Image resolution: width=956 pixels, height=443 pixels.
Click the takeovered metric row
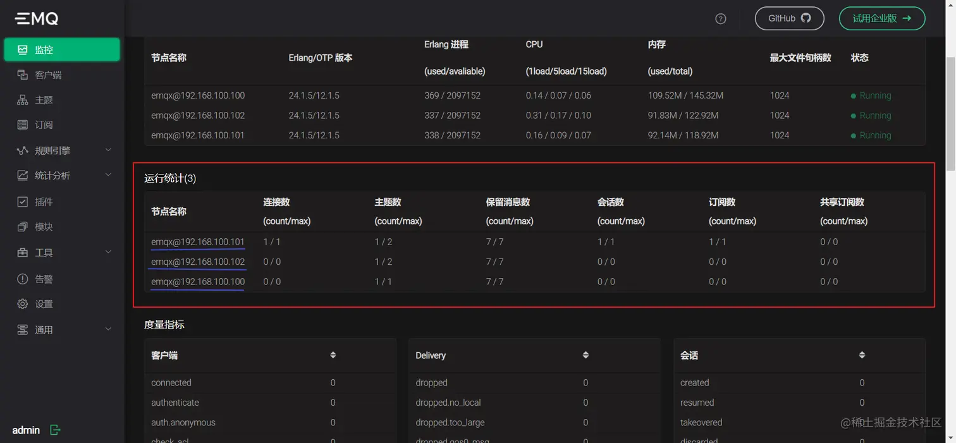point(799,422)
